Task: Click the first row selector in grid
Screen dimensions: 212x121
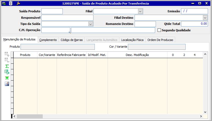Action: click(12, 61)
